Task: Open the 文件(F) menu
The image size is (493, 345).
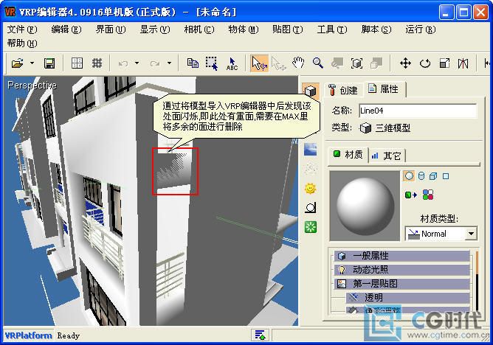Action: pos(22,29)
